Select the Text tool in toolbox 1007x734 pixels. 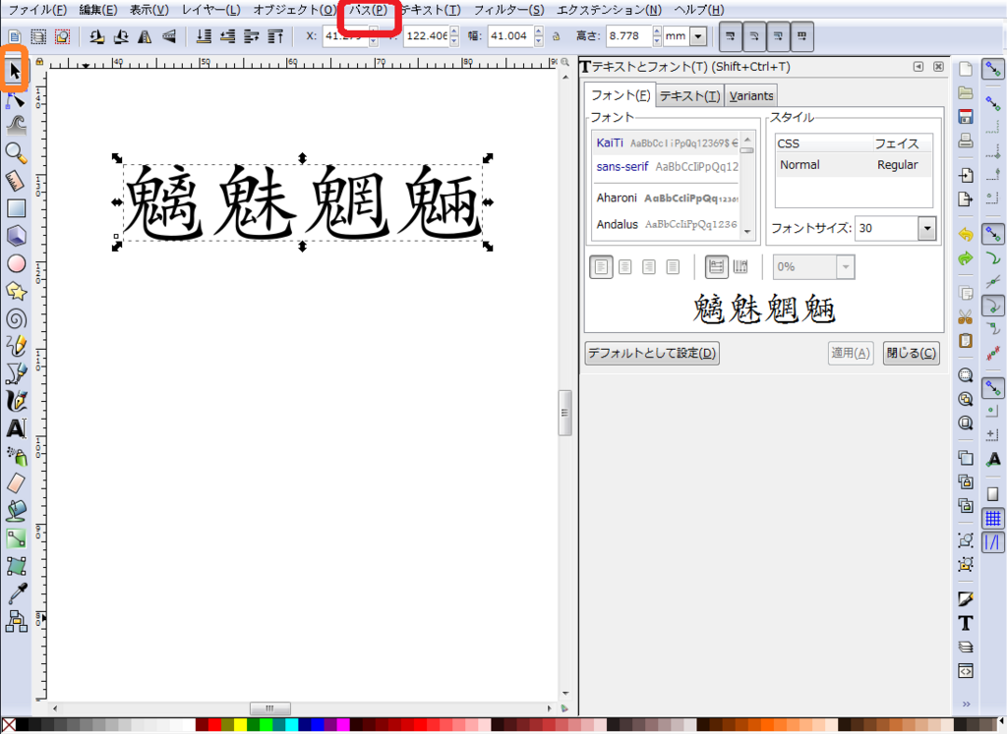[x=16, y=428]
